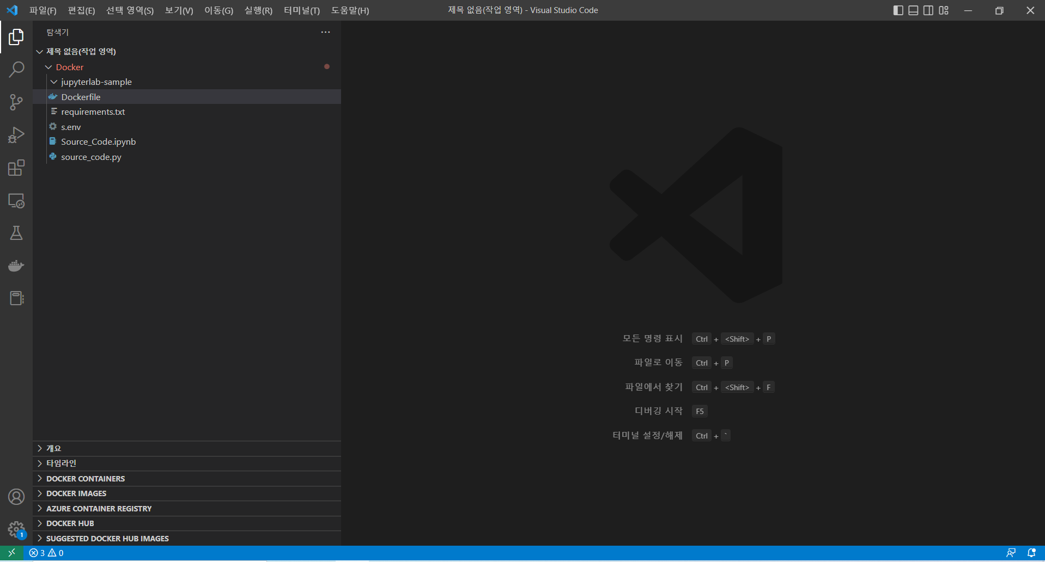Toggle the bottom panel visibility
1045x562 pixels.
[x=913, y=10]
